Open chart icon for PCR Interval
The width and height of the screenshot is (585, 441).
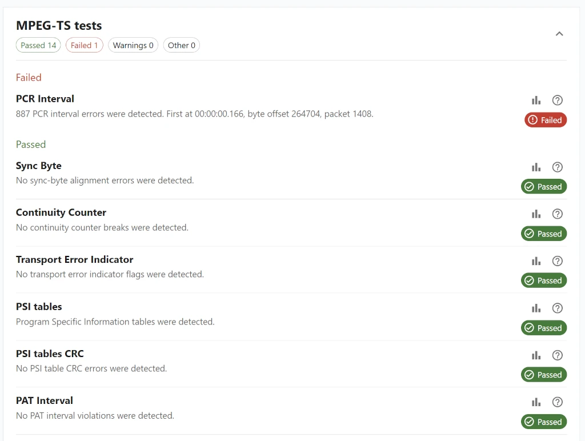(x=536, y=101)
